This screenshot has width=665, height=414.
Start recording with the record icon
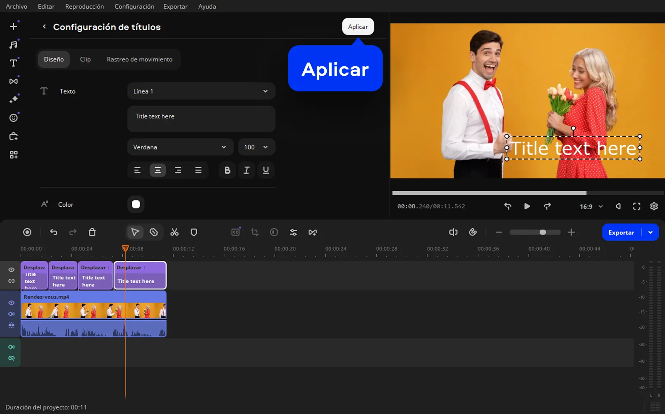[x=27, y=233]
